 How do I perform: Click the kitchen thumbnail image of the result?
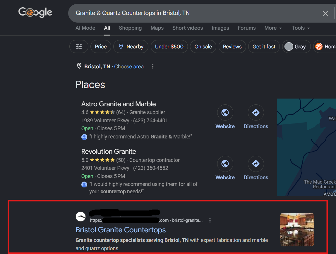(x=297, y=229)
